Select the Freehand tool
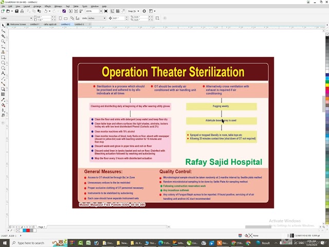The width and height of the screenshot is (329, 247). click(3, 47)
